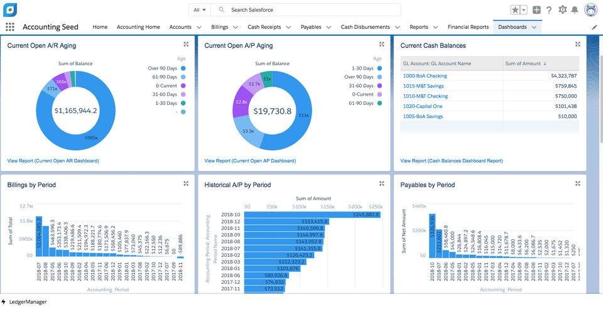Go to the Home tab
The width and height of the screenshot is (603, 309).
[x=100, y=27]
